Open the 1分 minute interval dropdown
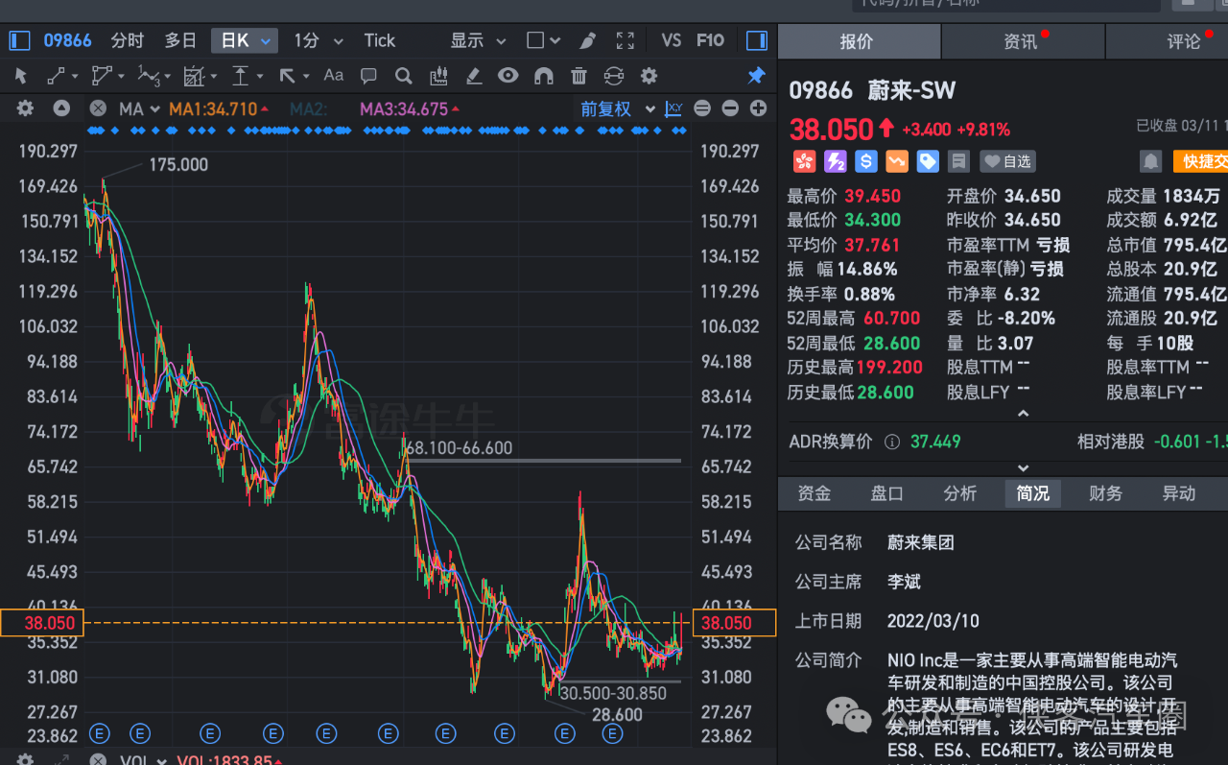 click(318, 40)
